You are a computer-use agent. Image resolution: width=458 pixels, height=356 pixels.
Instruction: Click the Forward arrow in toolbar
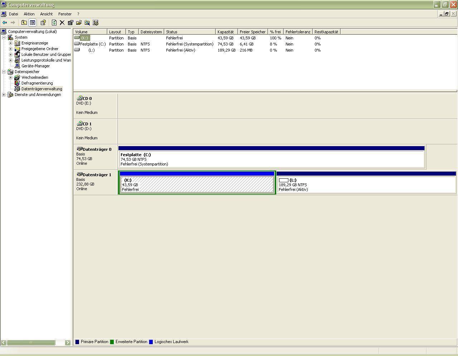pyautogui.click(x=13, y=23)
